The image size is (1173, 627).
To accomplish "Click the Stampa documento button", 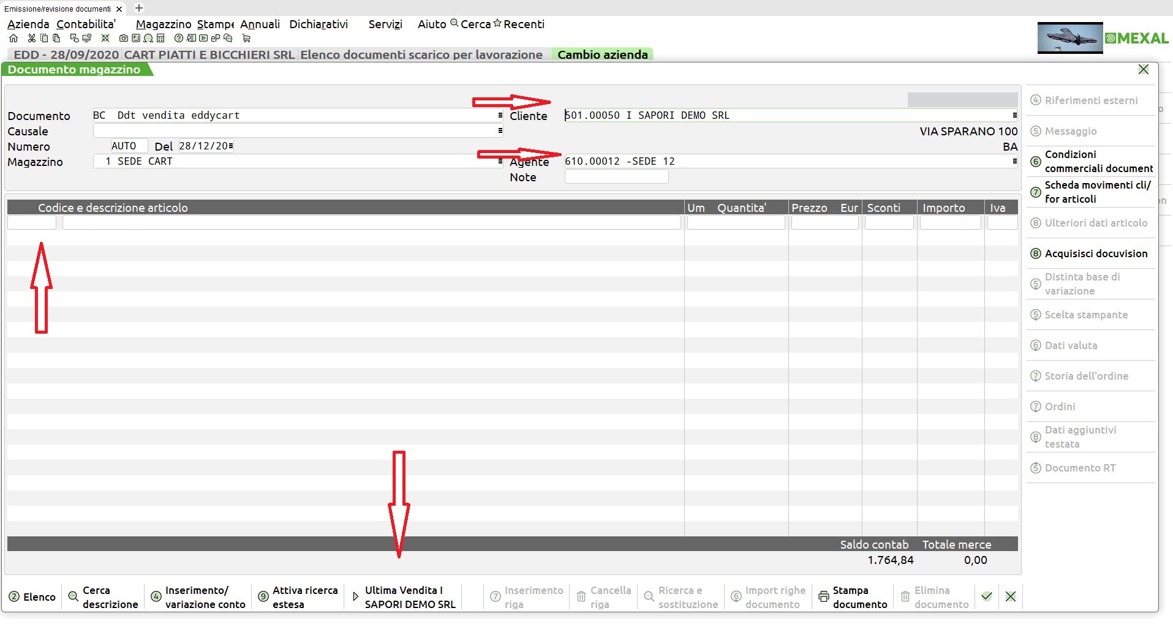I will (853, 597).
